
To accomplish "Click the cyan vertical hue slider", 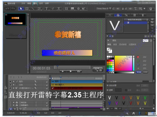I will (133, 63).
